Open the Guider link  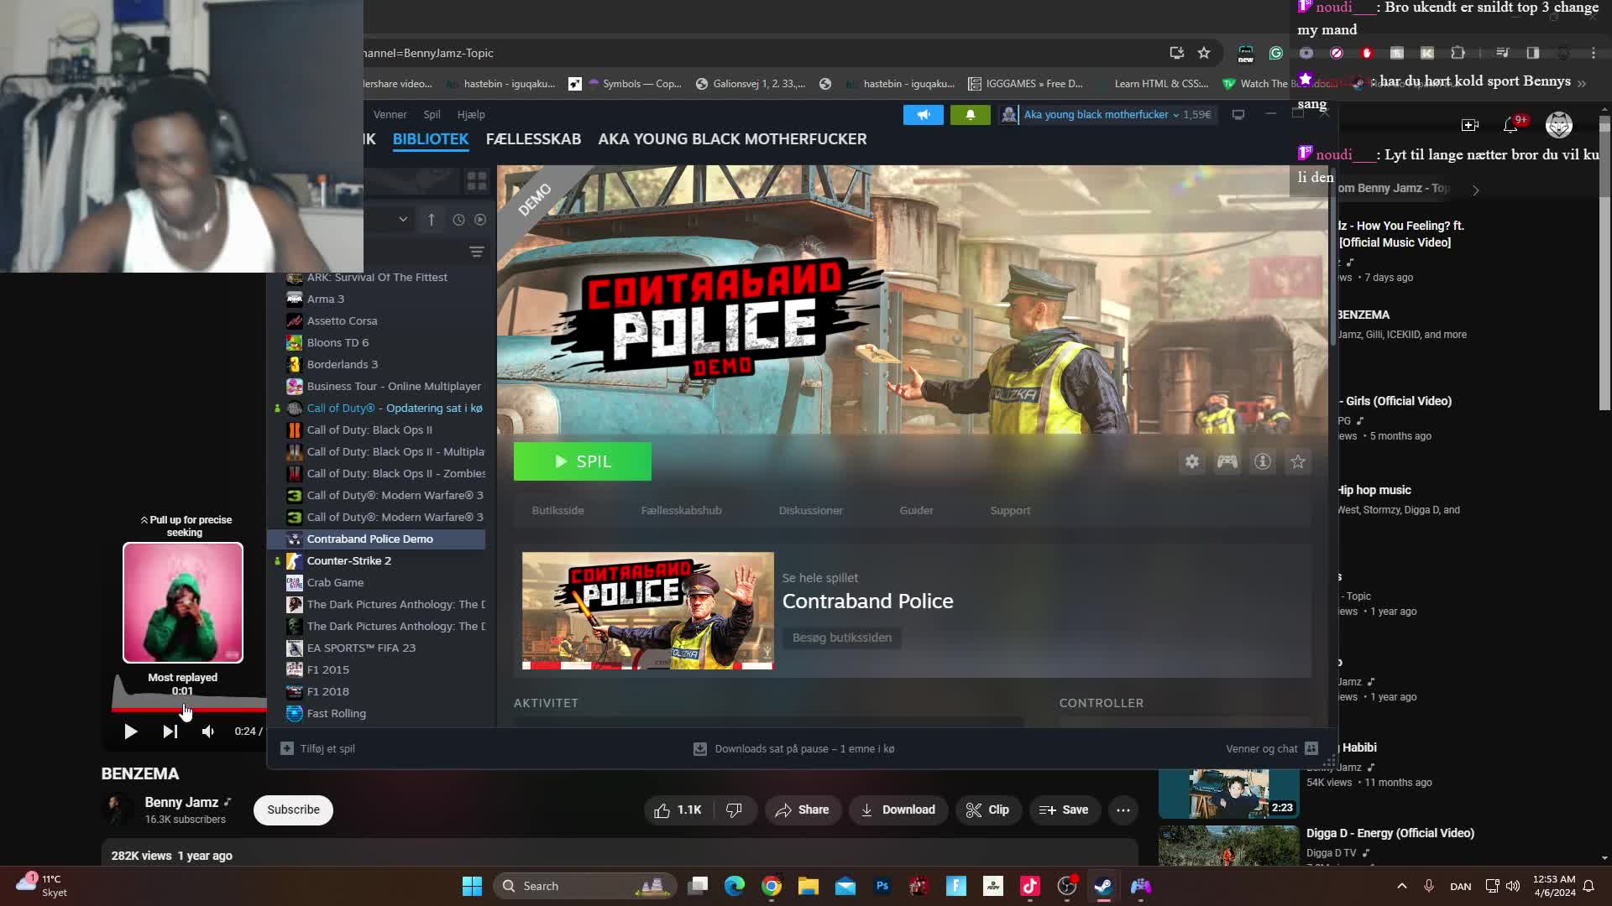(x=916, y=510)
